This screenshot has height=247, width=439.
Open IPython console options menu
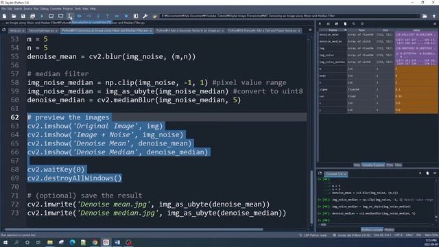[435, 174]
